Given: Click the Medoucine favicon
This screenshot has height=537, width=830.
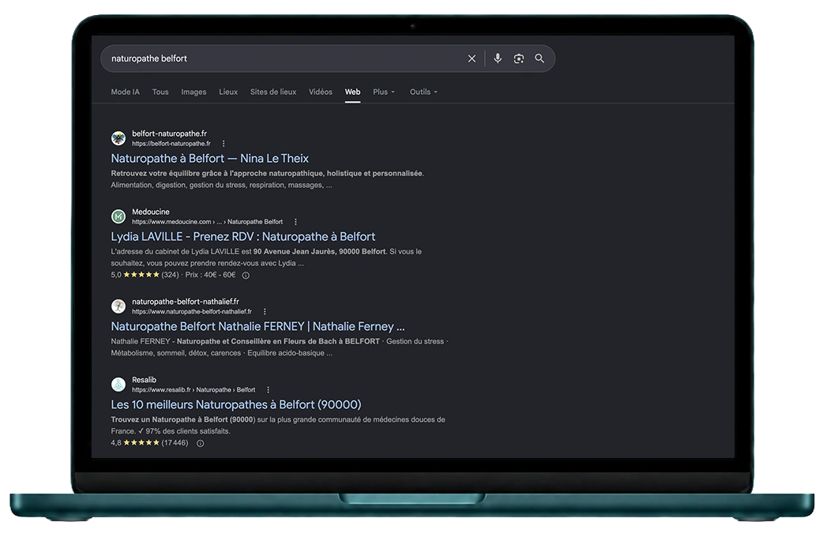Looking at the screenshot, I should [x=118, y=216].
